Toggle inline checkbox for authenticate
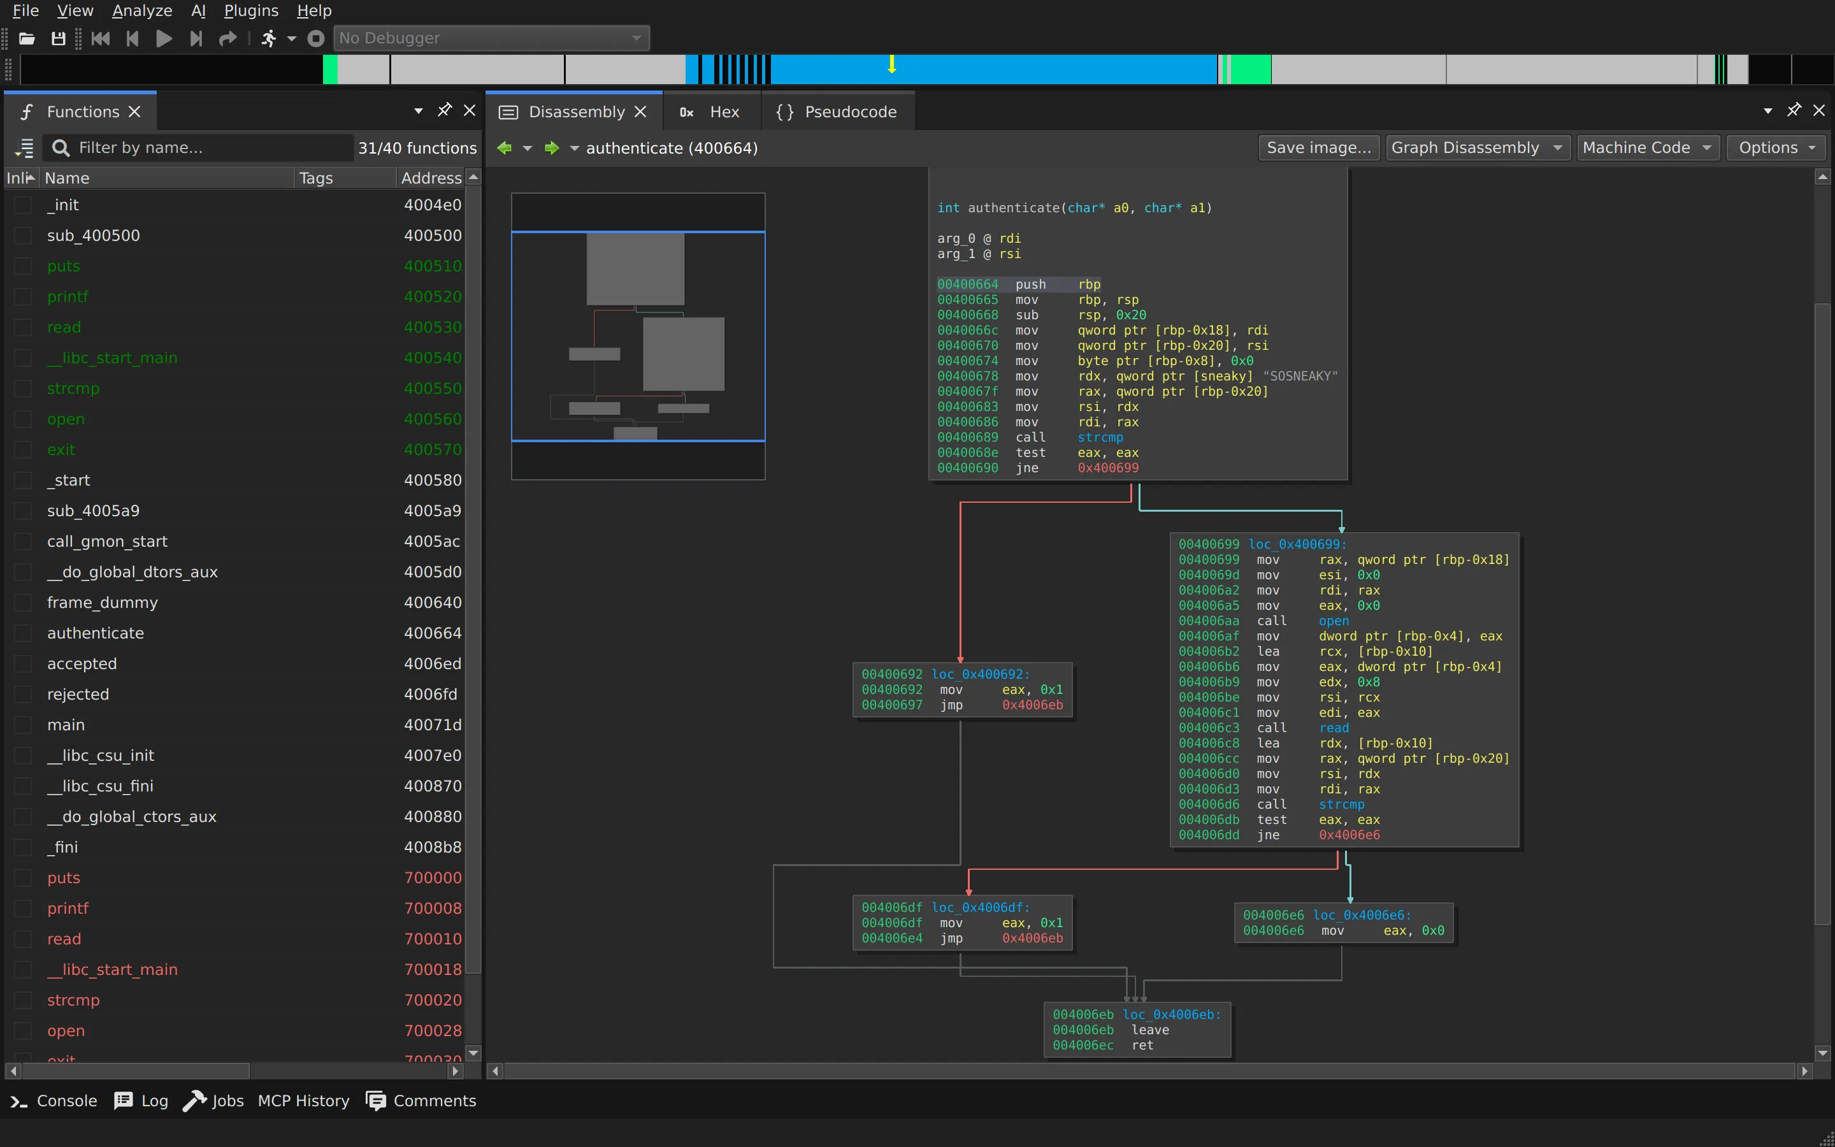1835x1147 pixels. (24, 633)
